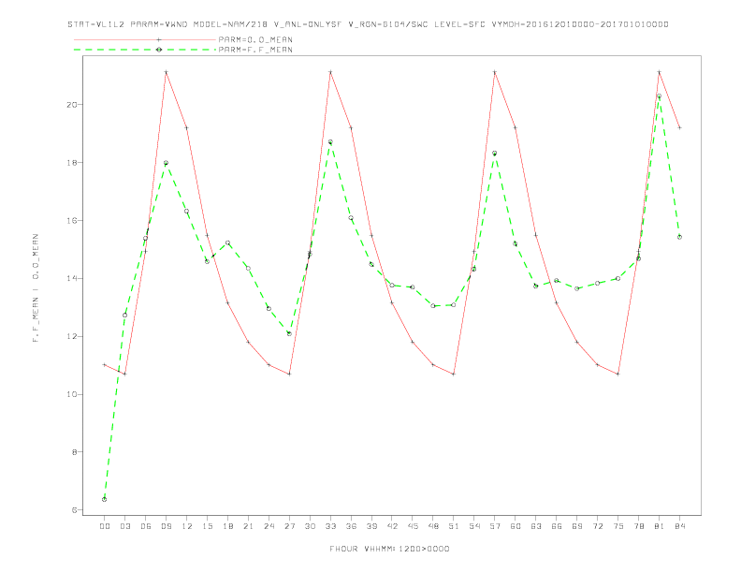Click the y-axis tick label 16
Viewport: 741px width, 573px height.
(71, 220)
